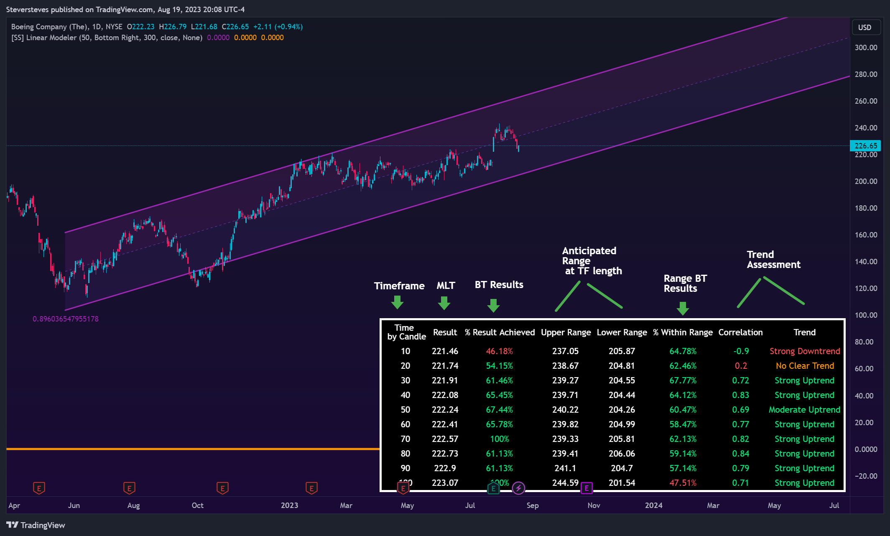This screenshot has height=536, width=890.
Task: Click the high value H226.79
Action: pyautogui.click(x=173, y=27)
